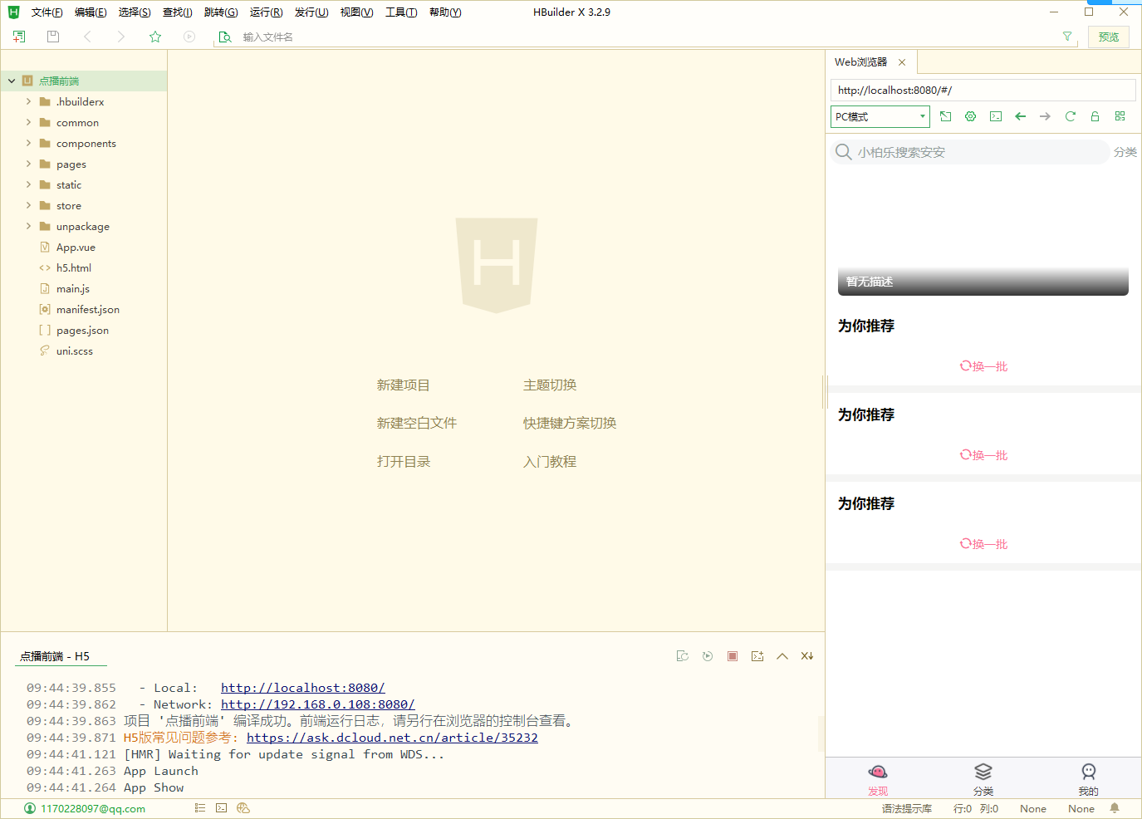This screenshot has width=1142, height=819.
Task: Show the QR code icon in browser toolbar
Action: (1120, 116)
